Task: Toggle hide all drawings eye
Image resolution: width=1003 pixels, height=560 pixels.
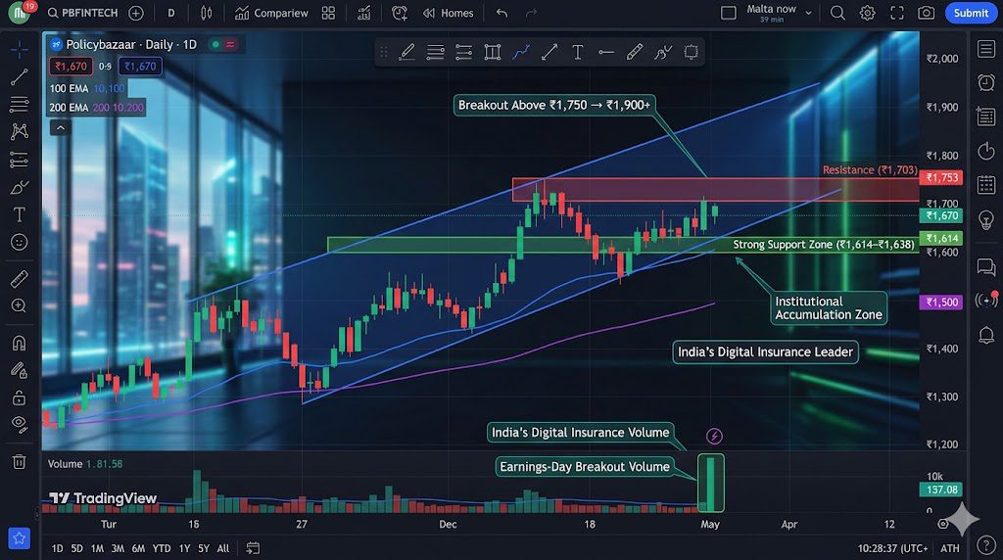Action: pyautogui.click(x=20, y=424)
